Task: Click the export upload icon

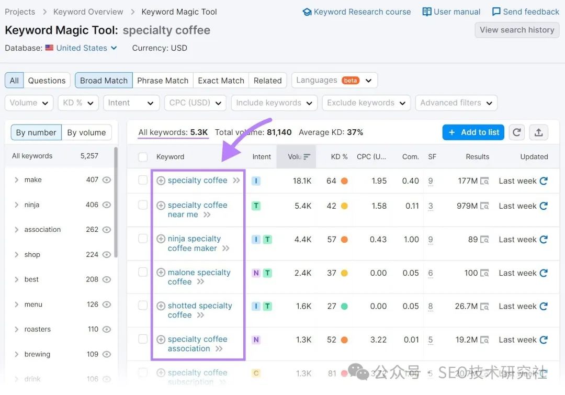Action: coord(538,132)
